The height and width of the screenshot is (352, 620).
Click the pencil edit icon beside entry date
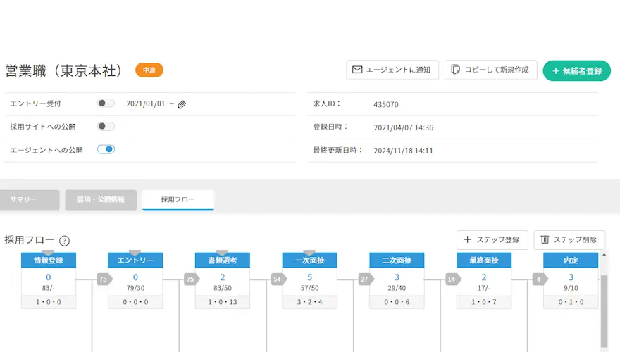[x=182, y=104]
